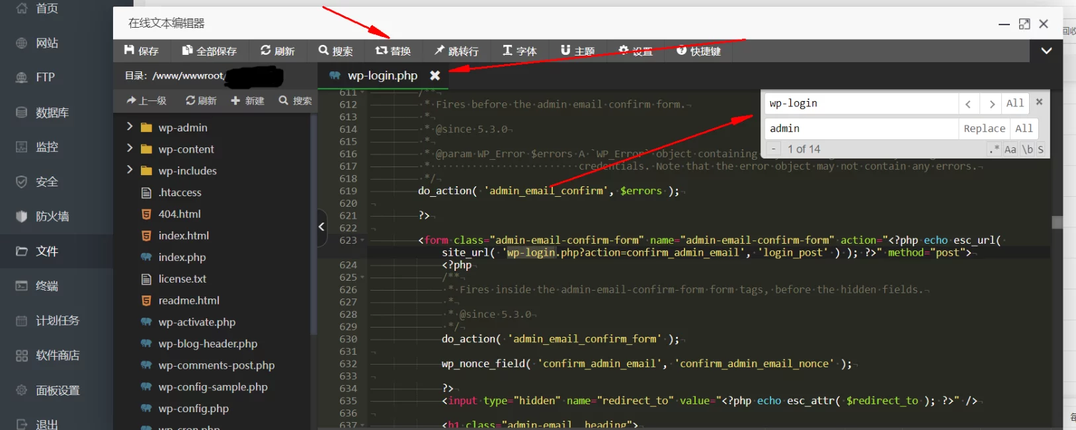Open index.php in the file tree

[x=182, y=257]
